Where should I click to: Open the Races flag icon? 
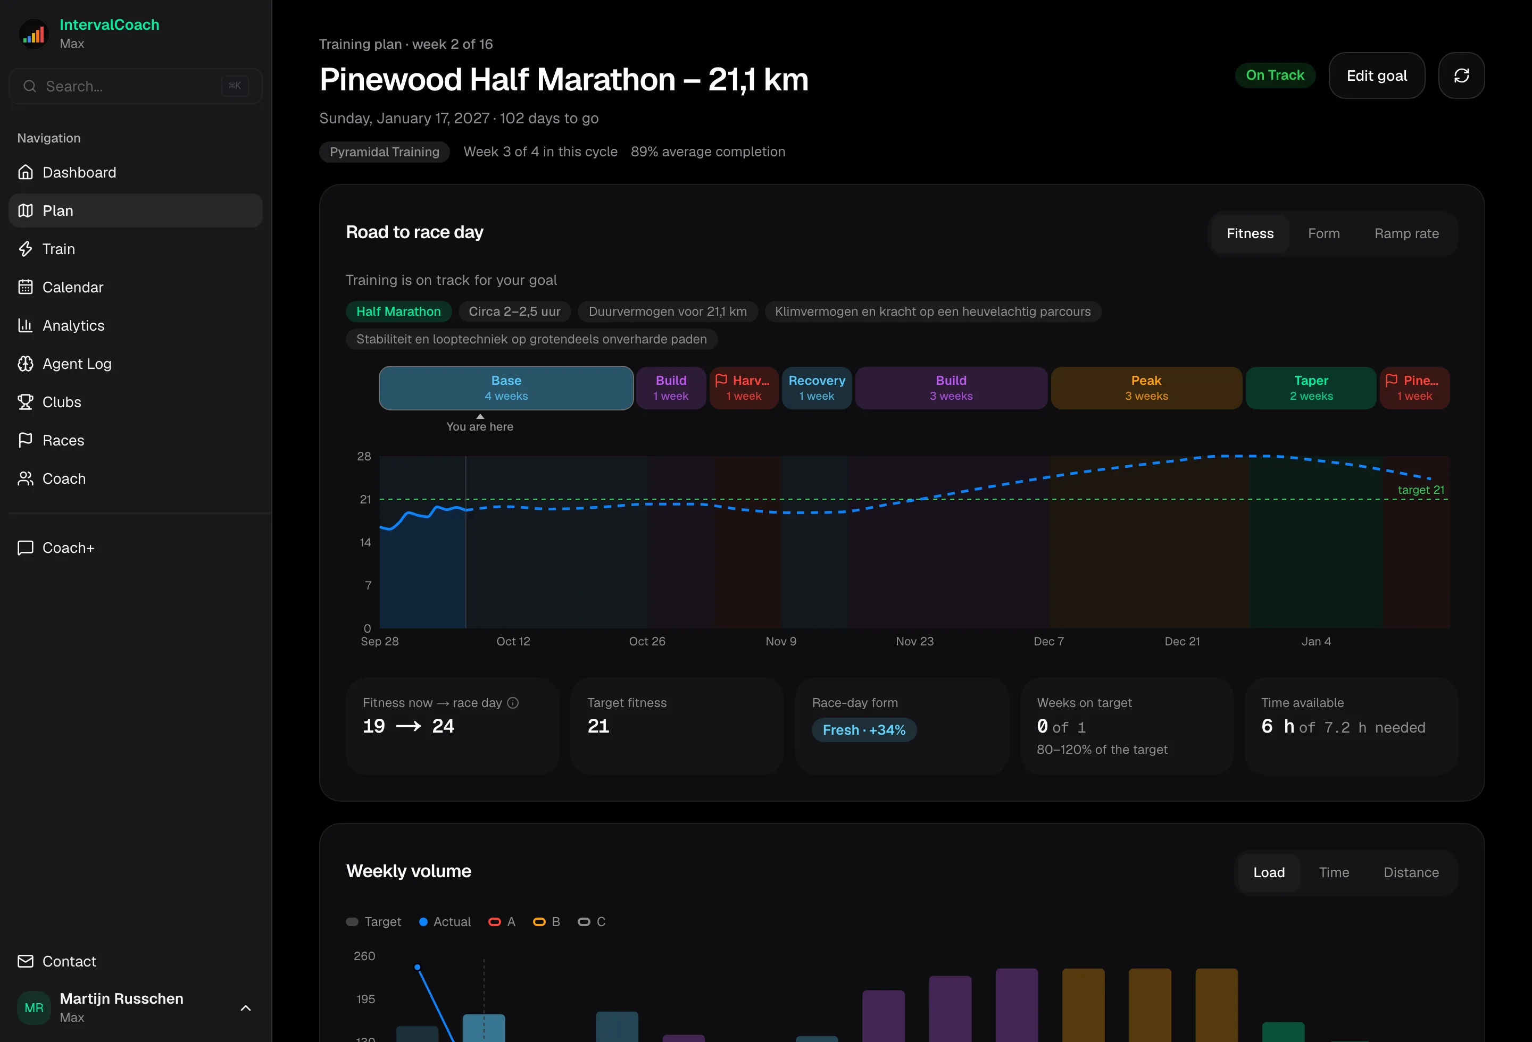click(x=26, y=440)
